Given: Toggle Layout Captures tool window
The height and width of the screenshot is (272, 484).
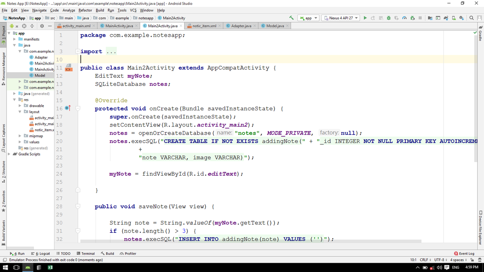Looking at the screenshot, I should pos(4,138).
